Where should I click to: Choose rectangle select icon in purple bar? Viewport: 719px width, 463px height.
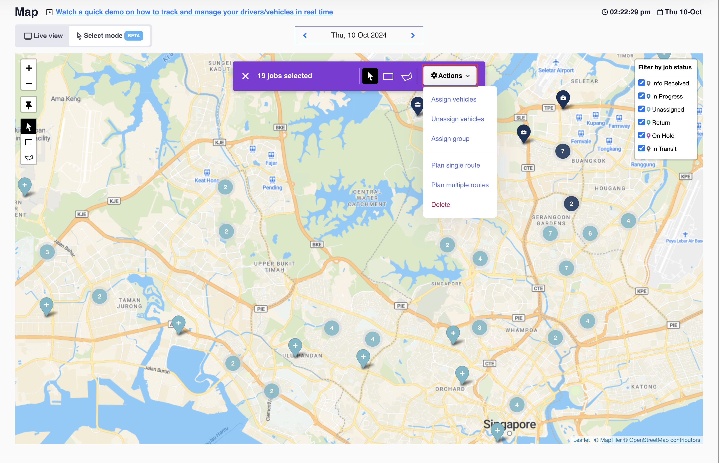pos(388,76)
